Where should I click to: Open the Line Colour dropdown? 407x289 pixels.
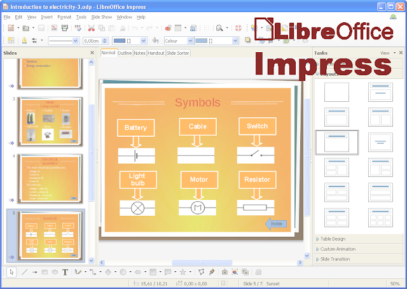tap(144, 41)
